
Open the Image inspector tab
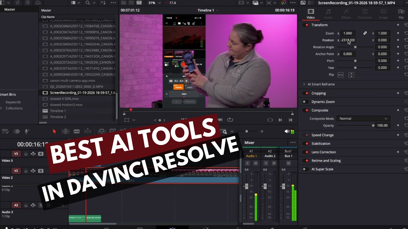coord(383,14)
